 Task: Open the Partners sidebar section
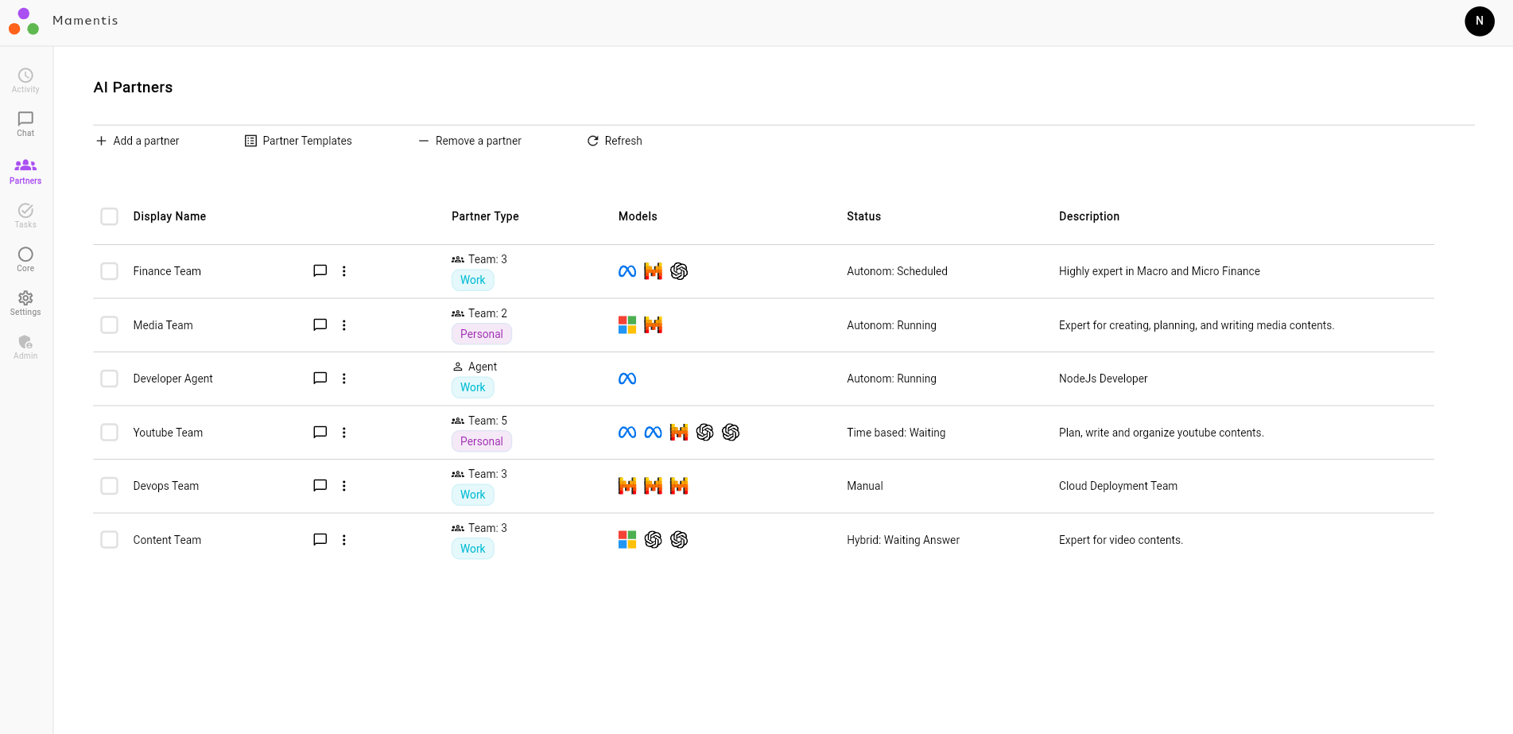(25, 171)
